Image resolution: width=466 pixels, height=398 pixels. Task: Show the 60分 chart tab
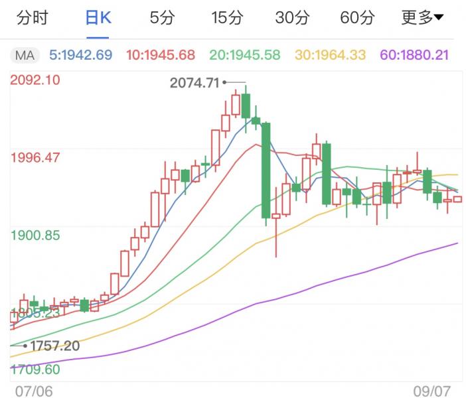point(357,18)
